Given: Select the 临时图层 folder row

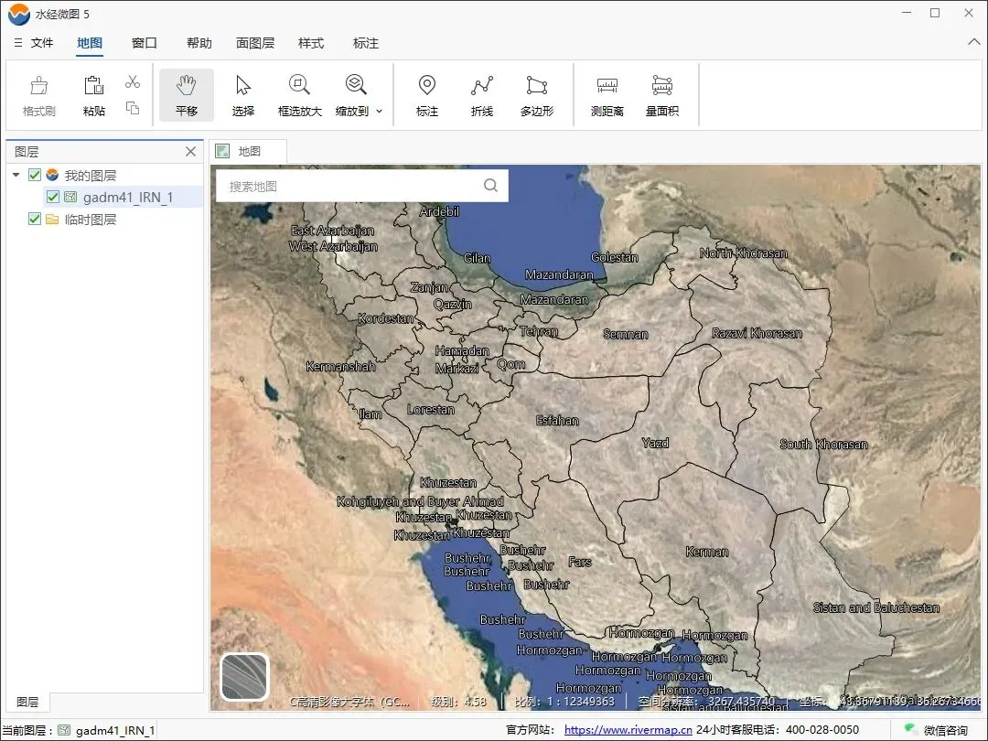Looking at the screenshot, I should [90, 220].
